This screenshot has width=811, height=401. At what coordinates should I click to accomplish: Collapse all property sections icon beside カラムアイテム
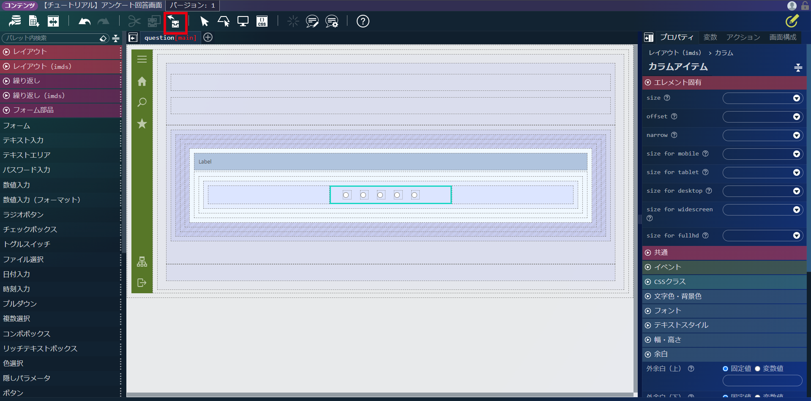point(798,67)
